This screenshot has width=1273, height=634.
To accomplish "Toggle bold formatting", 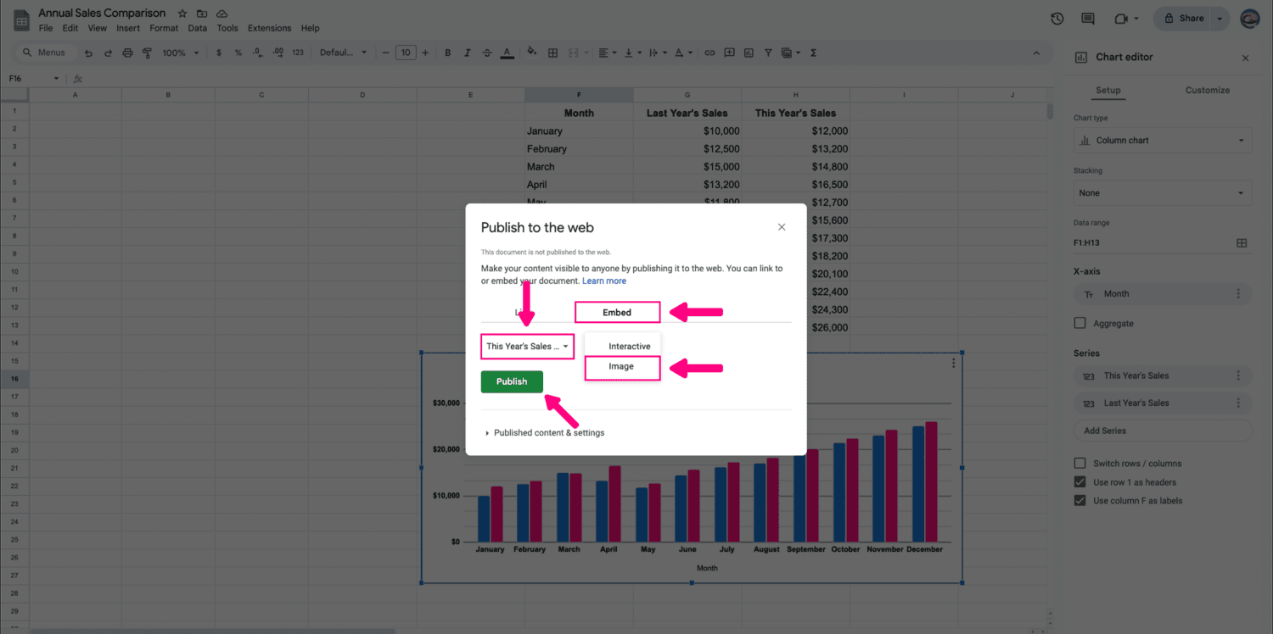I will [x=448, y=53].
